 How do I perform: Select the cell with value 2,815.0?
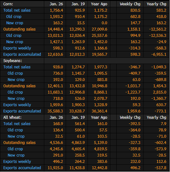click(x=160, y=92)
